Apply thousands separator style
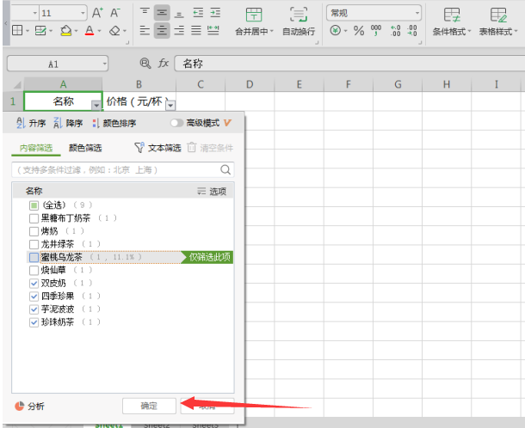Screen dimensions: 525x428 (x=376, y=30)
